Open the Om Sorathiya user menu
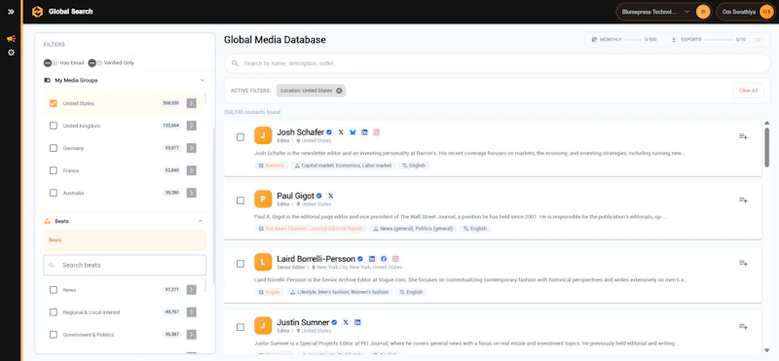 (745, 12)
